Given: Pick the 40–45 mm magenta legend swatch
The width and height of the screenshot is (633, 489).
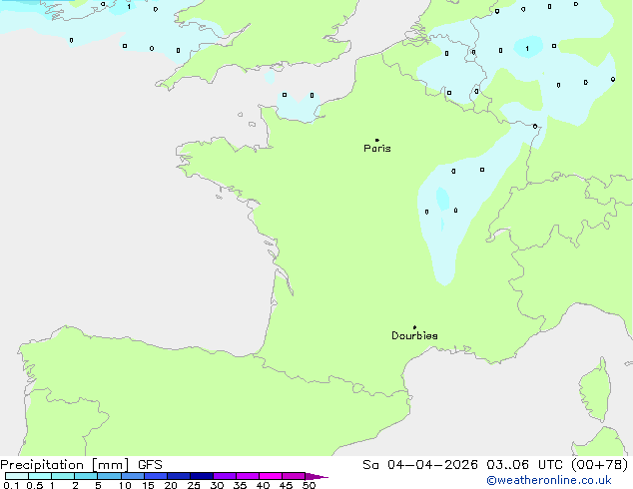Looking at the screenshot, I should coord(271,476).
